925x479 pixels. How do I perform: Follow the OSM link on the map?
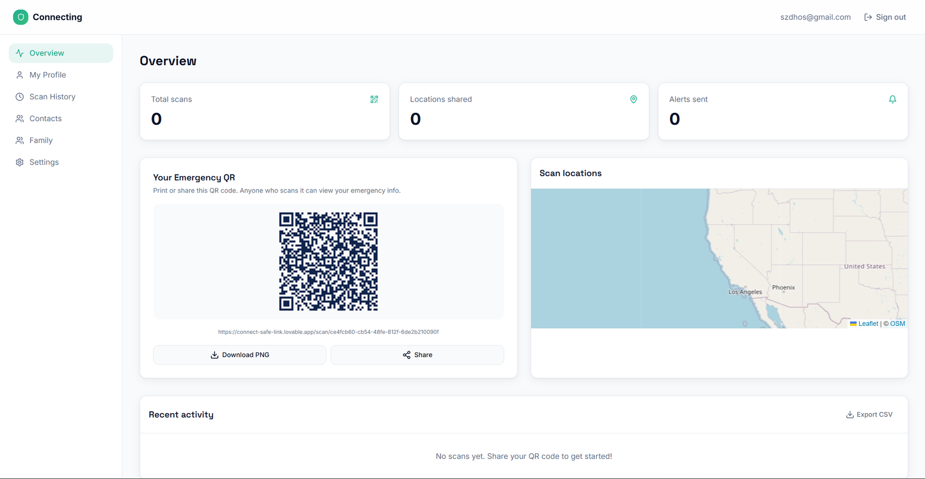[897, 324]
